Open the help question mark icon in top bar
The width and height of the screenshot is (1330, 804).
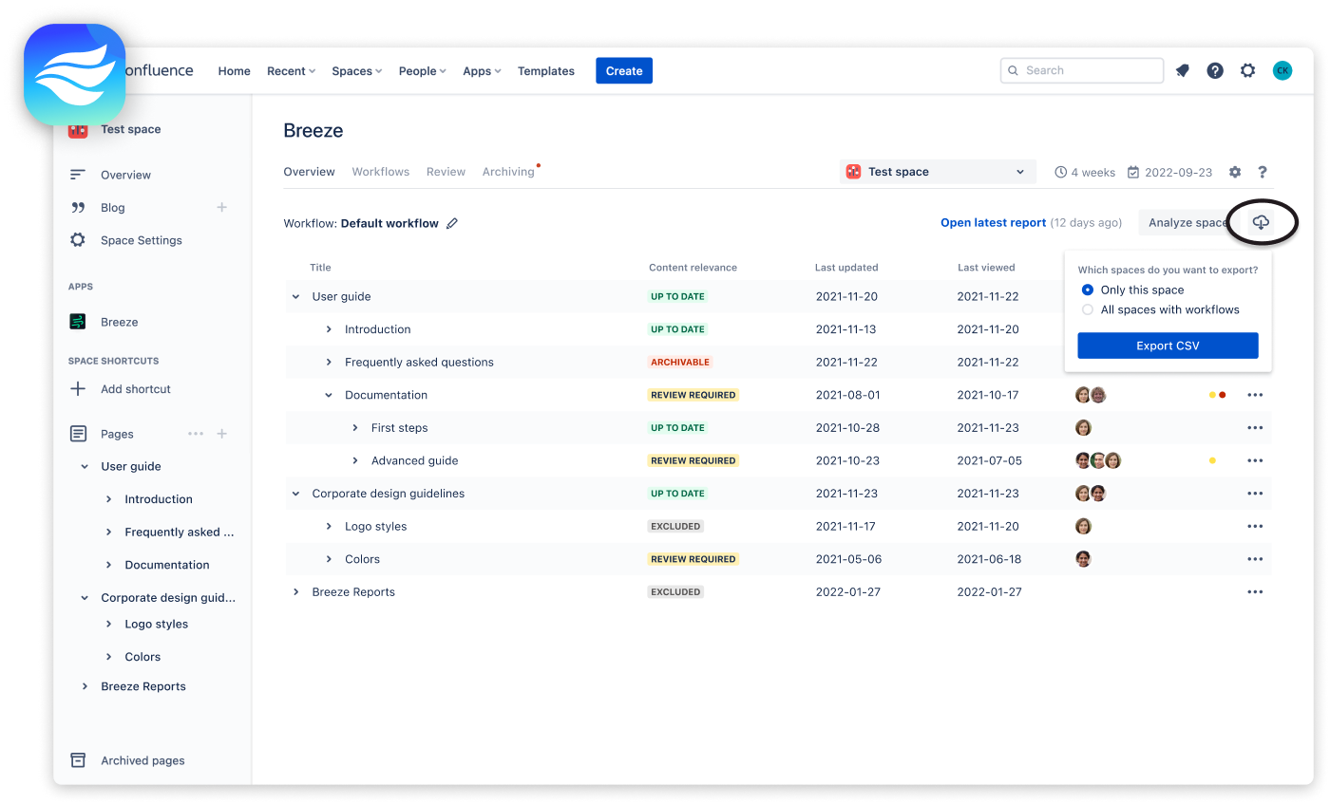[1215, 70]
